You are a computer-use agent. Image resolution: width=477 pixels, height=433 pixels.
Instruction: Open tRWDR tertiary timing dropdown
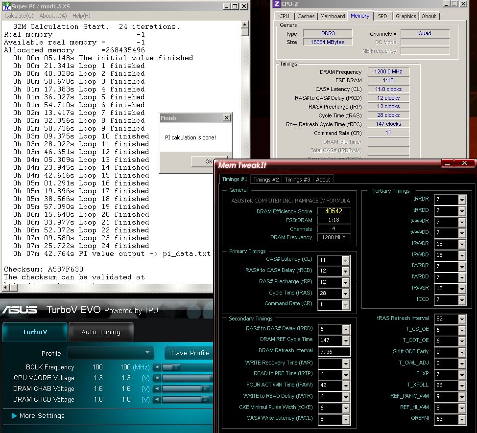coord(462,244)
